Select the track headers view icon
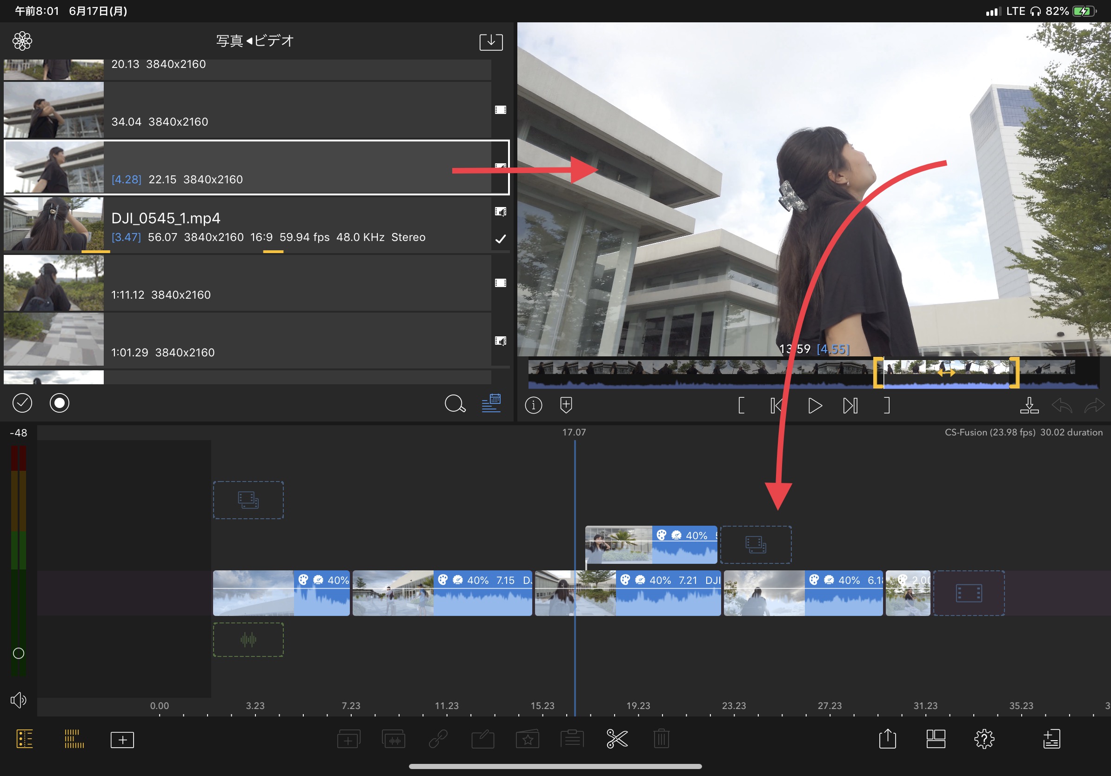This screenshot has height=776, width=1111. 24,739
